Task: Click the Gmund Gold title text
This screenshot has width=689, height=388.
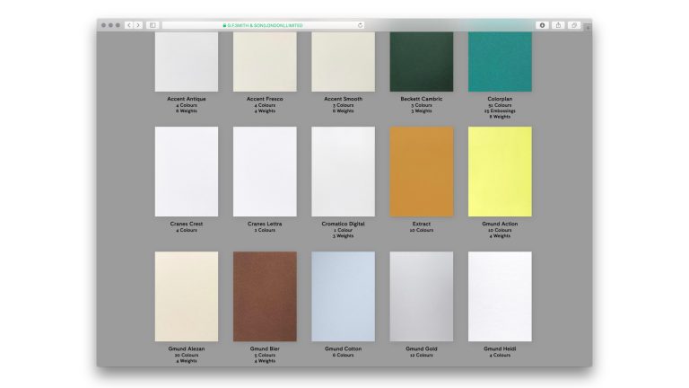Action: point(422,348)
